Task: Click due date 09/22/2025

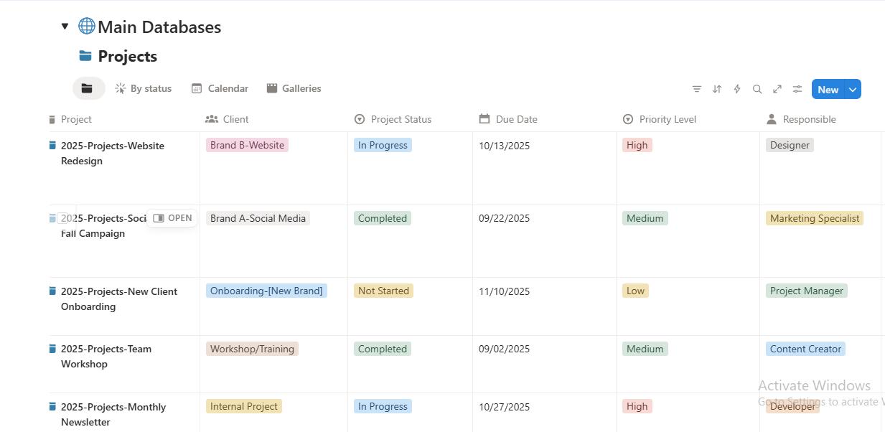Action: coord(504,218)
